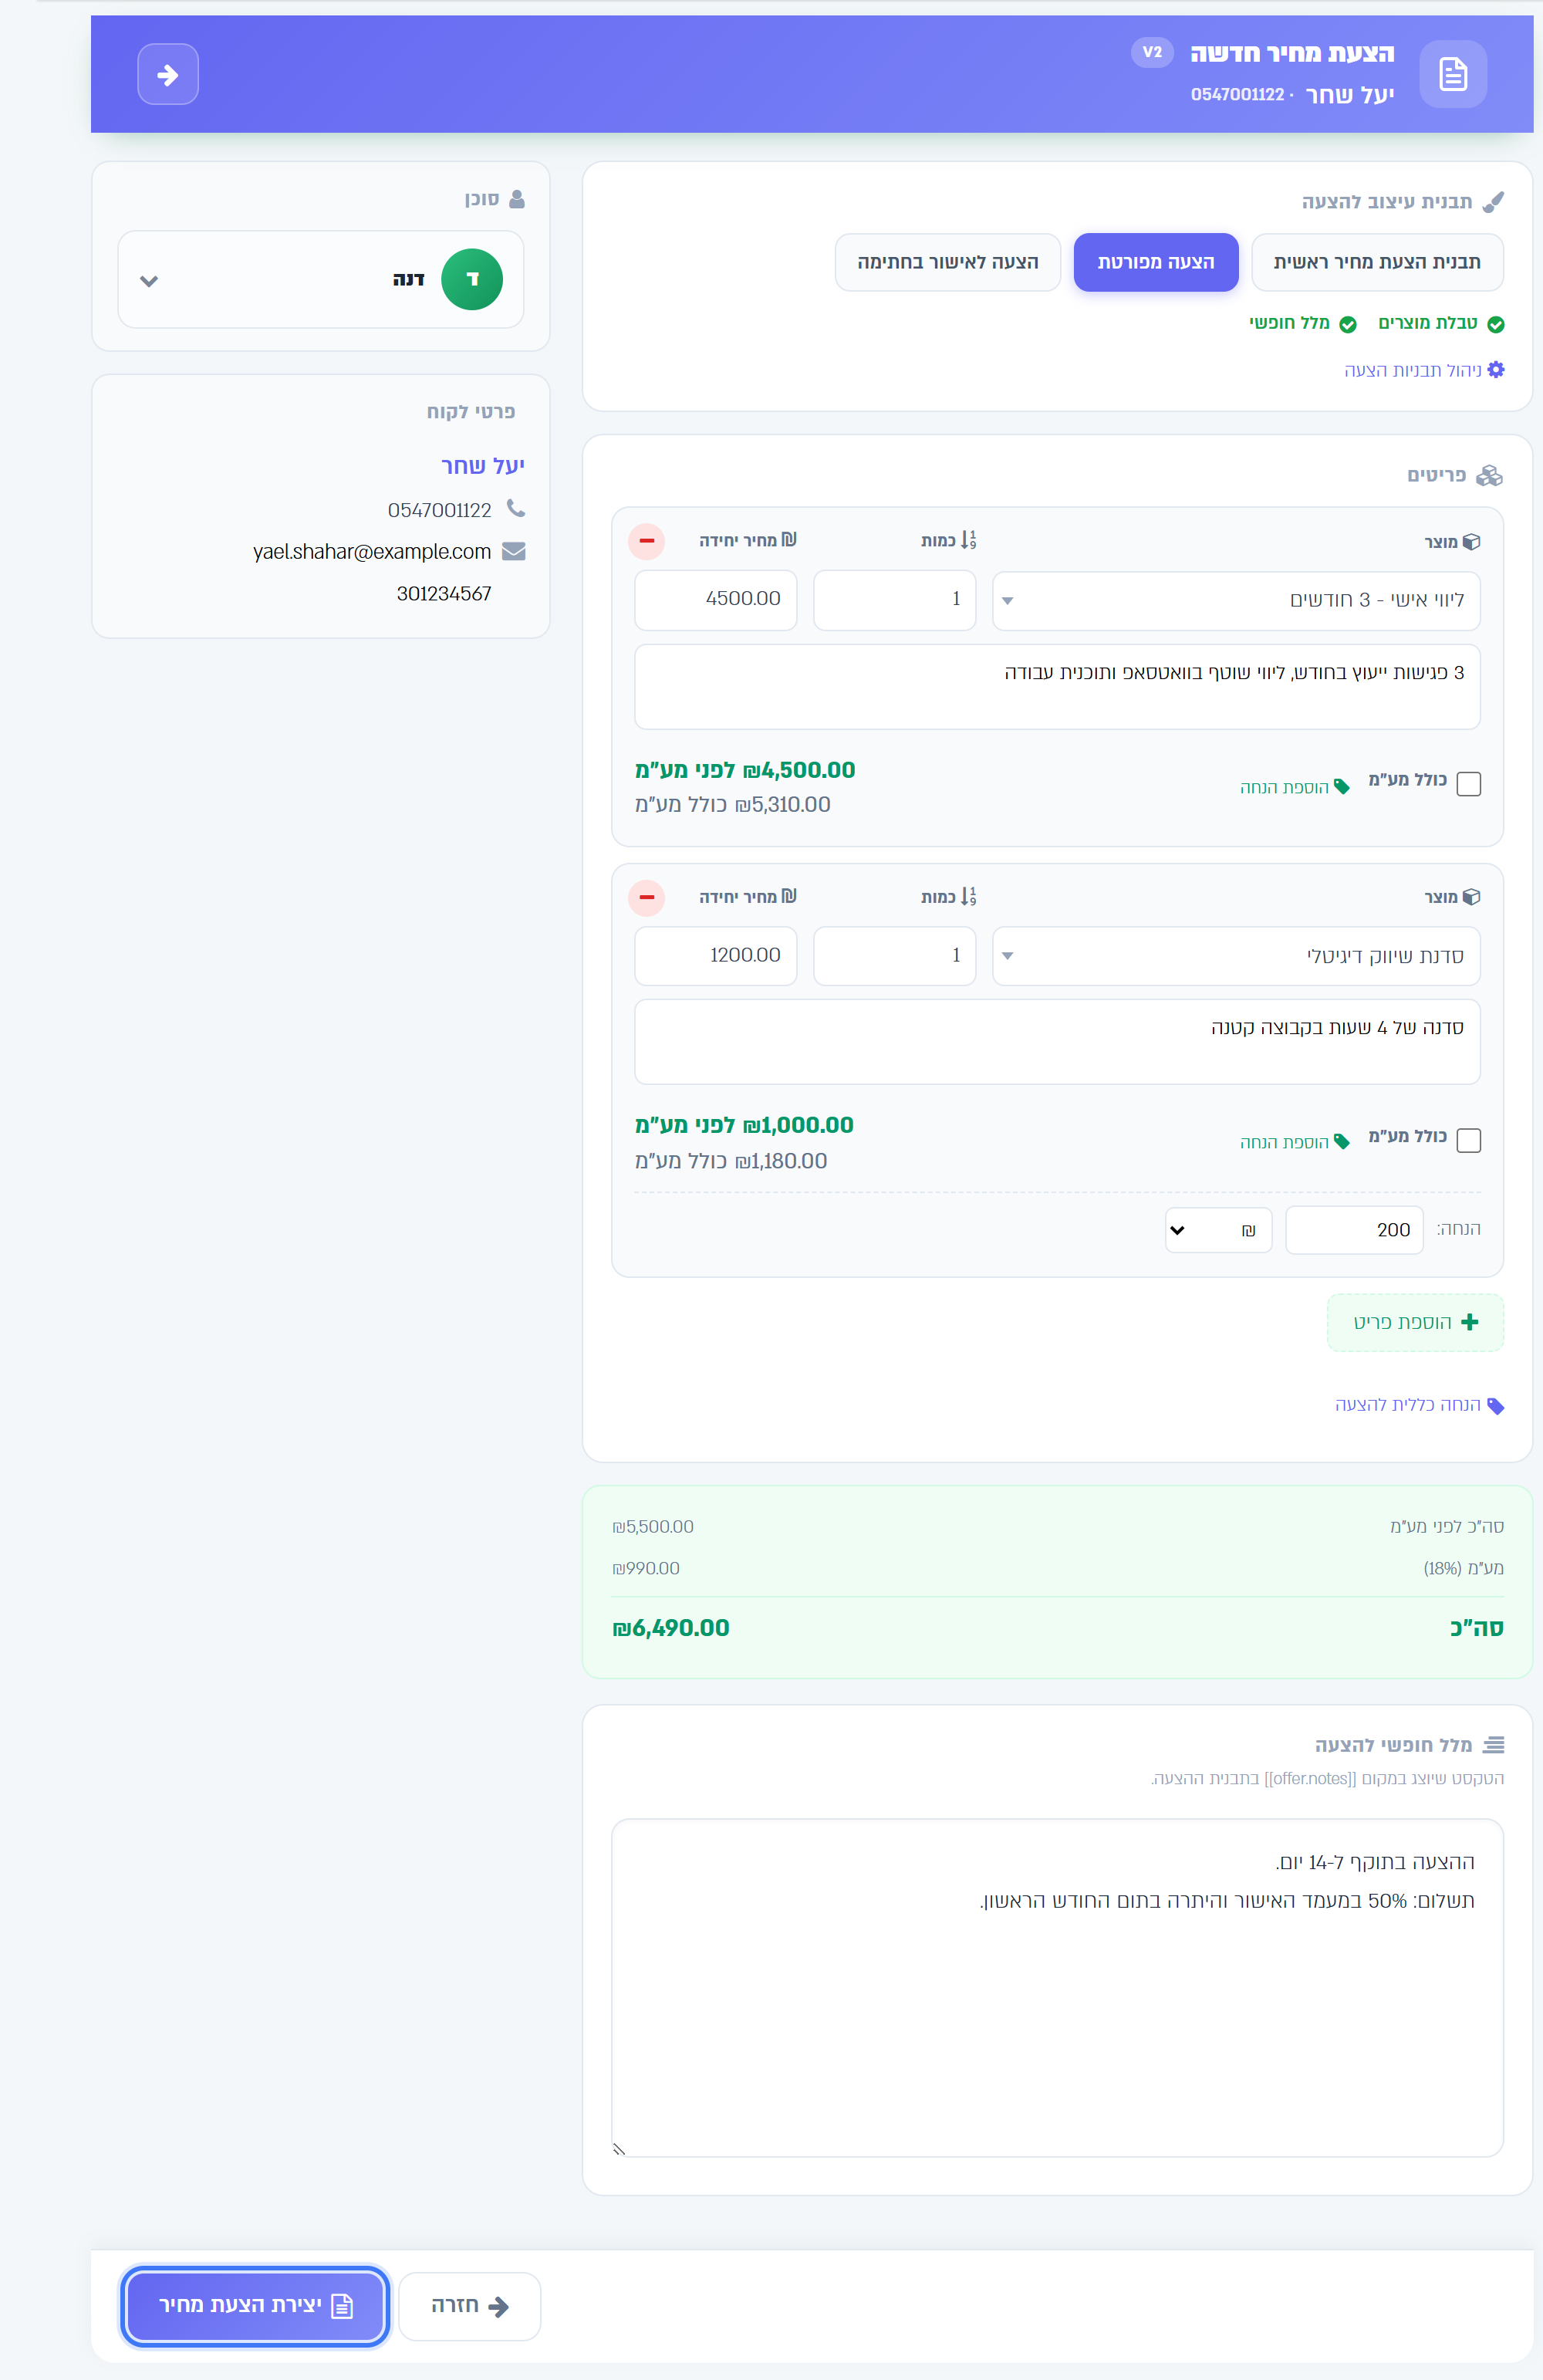Click the unit price field showing 1200.00
The image size is (1543, 2380).
[x=716, y=956]
